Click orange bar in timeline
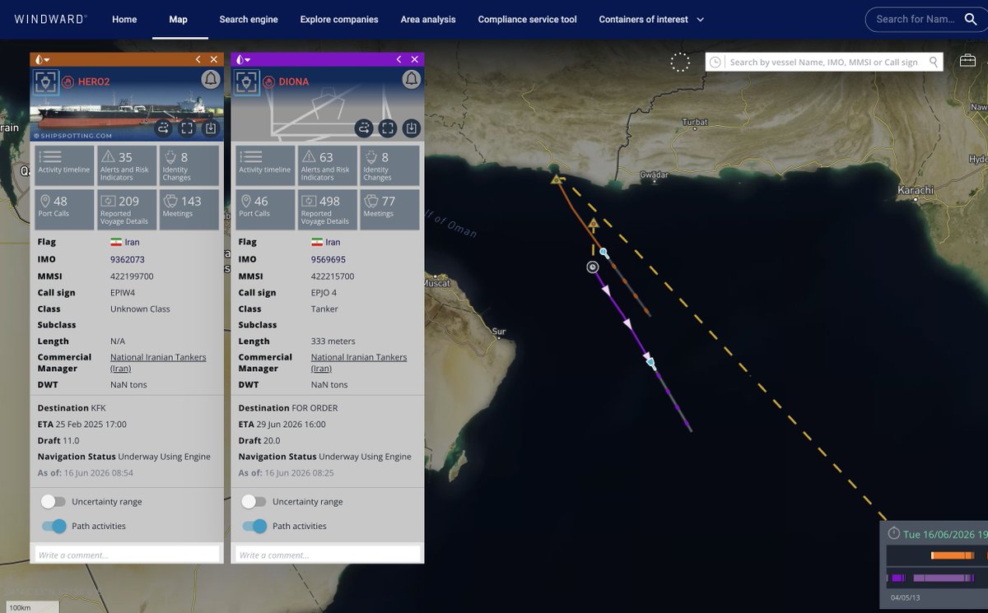988x613 pixels. [953, 555]
